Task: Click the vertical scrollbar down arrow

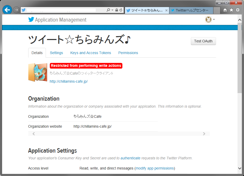Action: coord(240,168)
